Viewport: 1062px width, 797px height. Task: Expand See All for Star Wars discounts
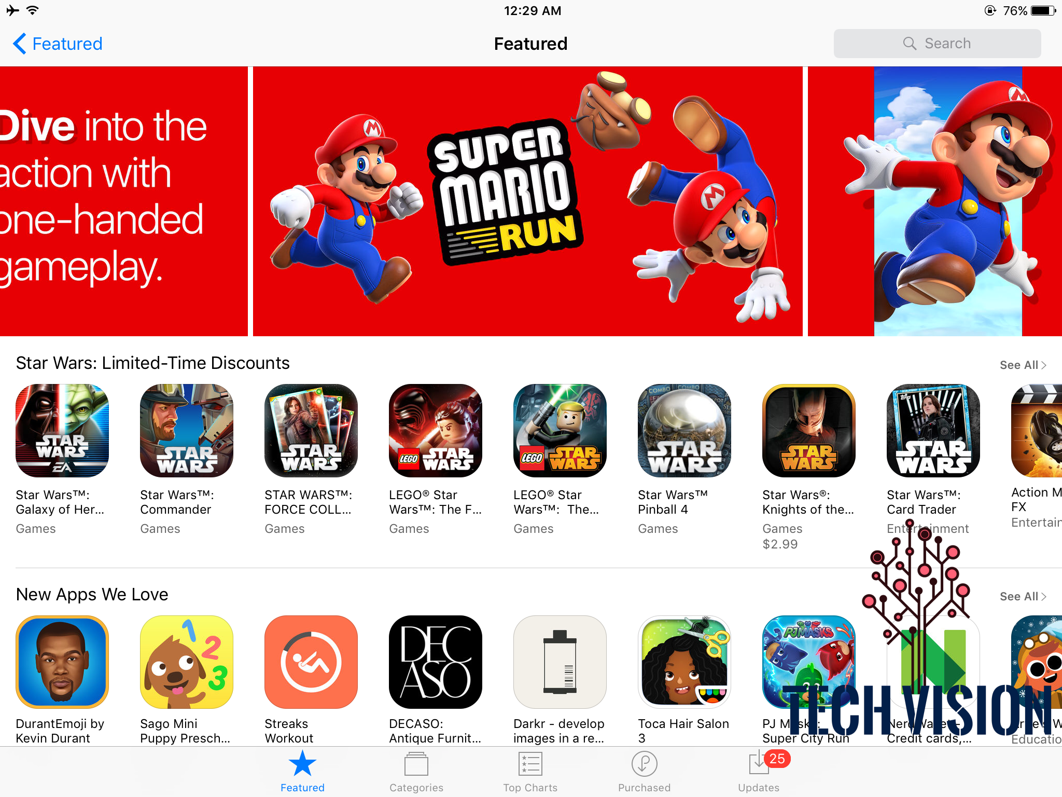(1023, 365)
